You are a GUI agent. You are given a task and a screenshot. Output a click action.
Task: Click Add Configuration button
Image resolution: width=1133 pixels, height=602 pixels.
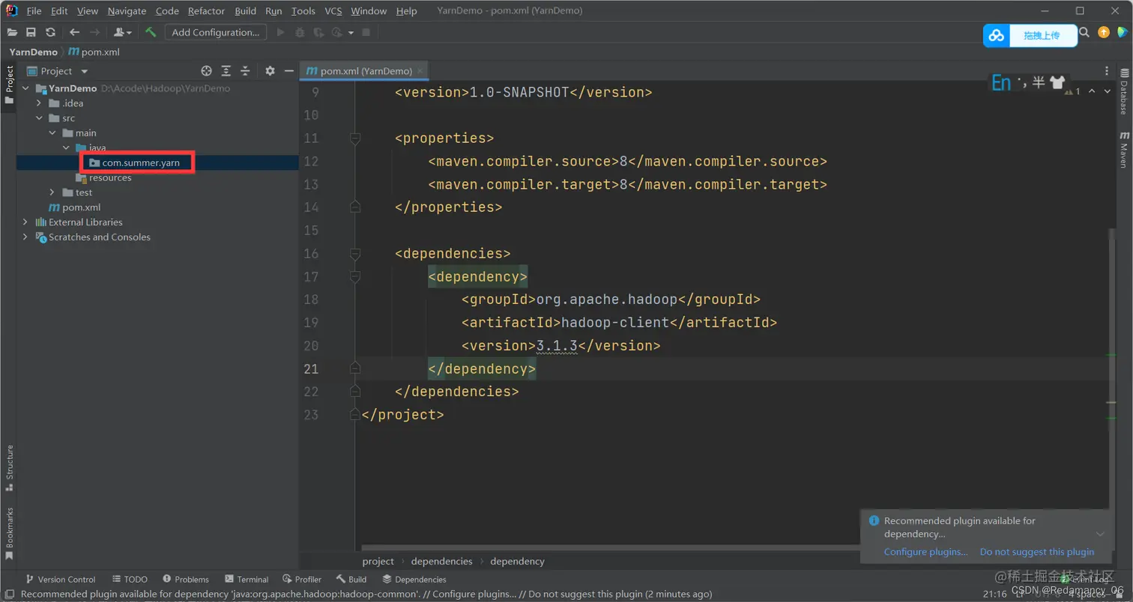point(216,32)
